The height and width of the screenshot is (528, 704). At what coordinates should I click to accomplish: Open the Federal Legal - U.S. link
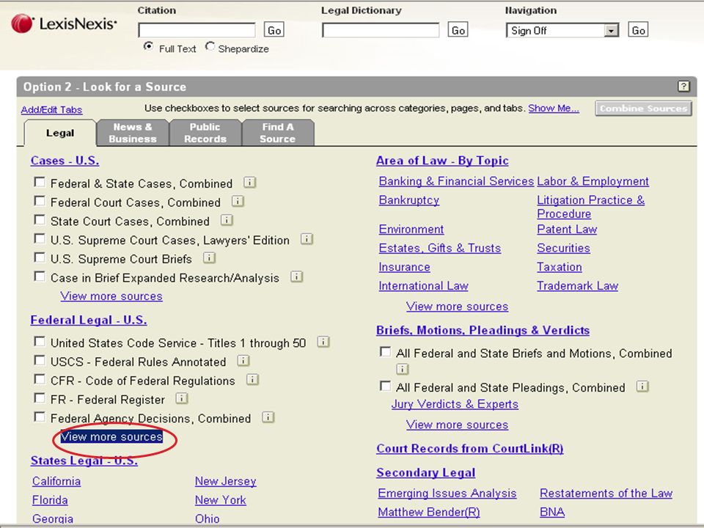[x=89, y=320]
